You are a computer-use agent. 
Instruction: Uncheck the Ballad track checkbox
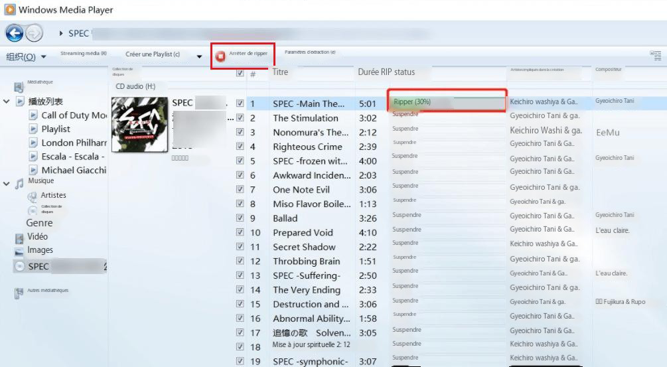pos(240,218)
